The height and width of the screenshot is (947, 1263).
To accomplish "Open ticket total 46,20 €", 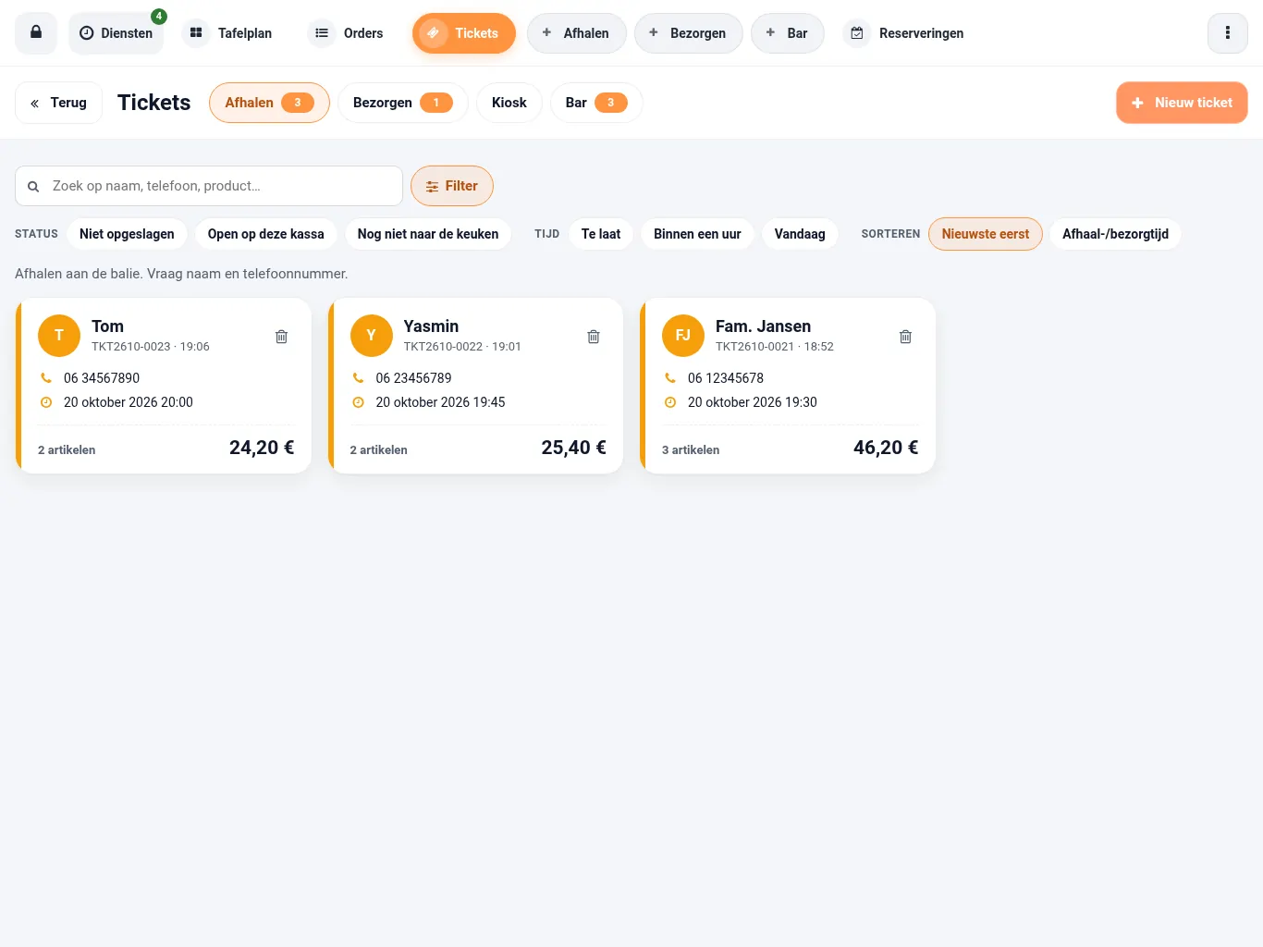I will pos(886,448).
